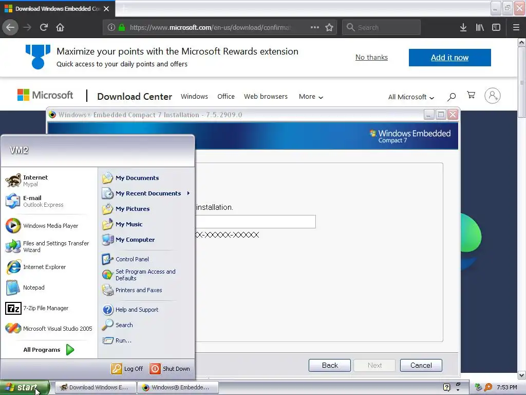Open Files and Settings Transfer Wizard

coord(49,246)
